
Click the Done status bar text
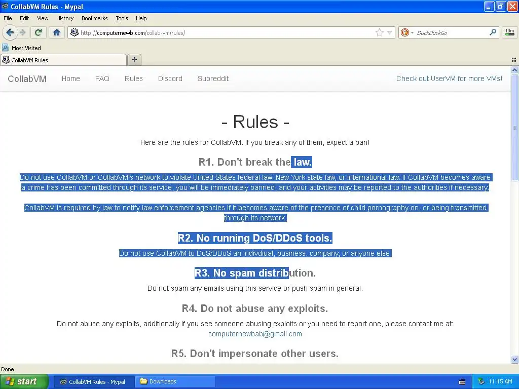(x=7, y=369)
